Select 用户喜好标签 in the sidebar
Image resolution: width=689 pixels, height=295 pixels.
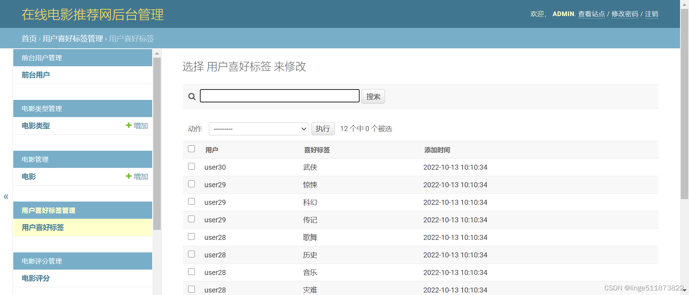coord(43,227)
